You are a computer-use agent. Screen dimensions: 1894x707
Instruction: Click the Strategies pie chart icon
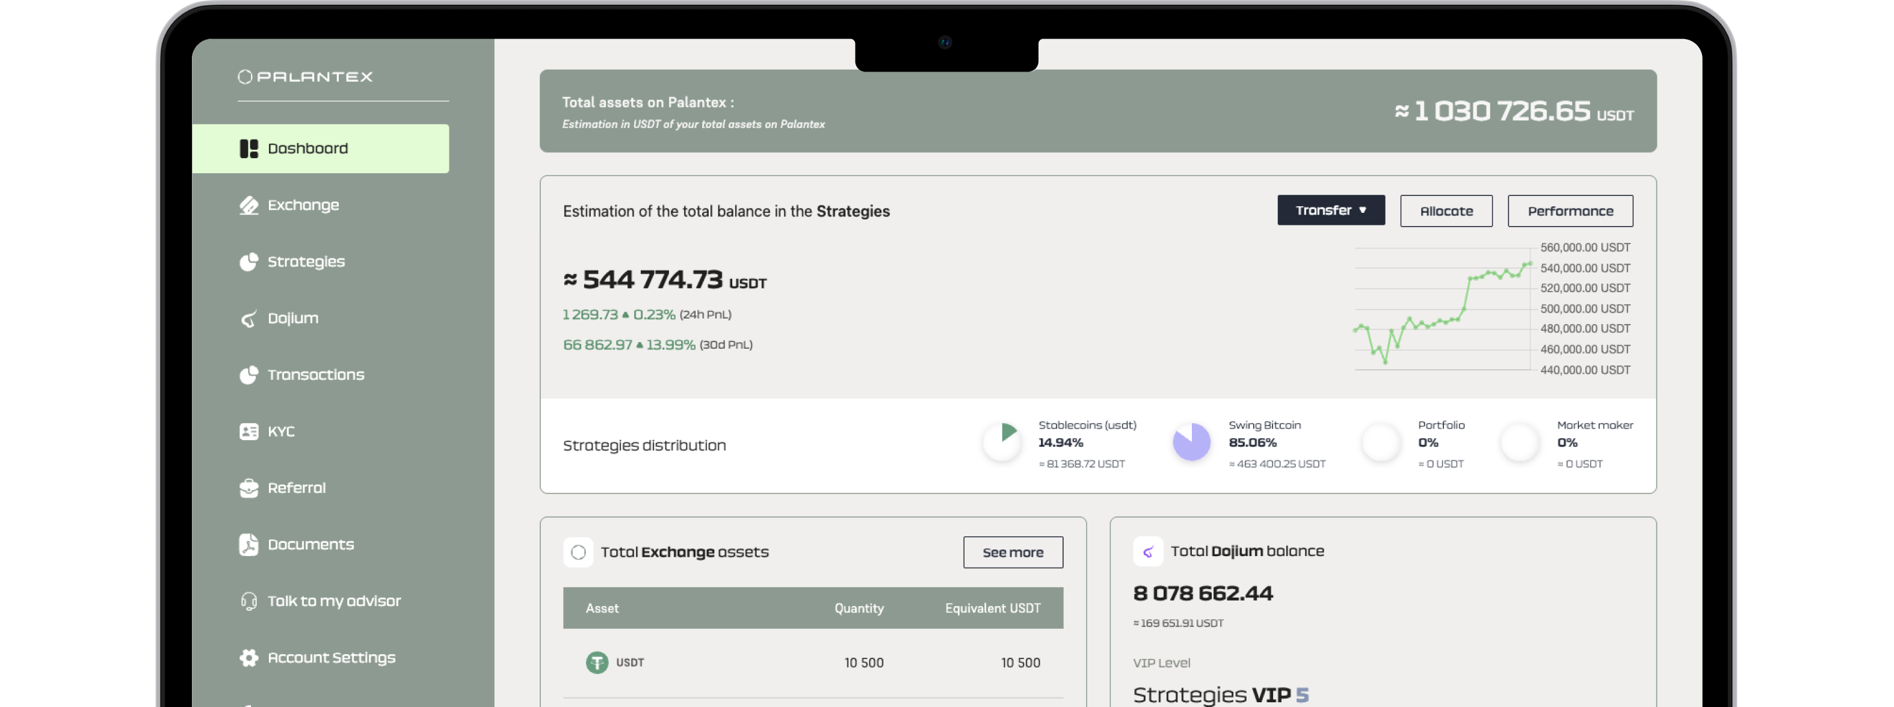(x=248, y=262)
